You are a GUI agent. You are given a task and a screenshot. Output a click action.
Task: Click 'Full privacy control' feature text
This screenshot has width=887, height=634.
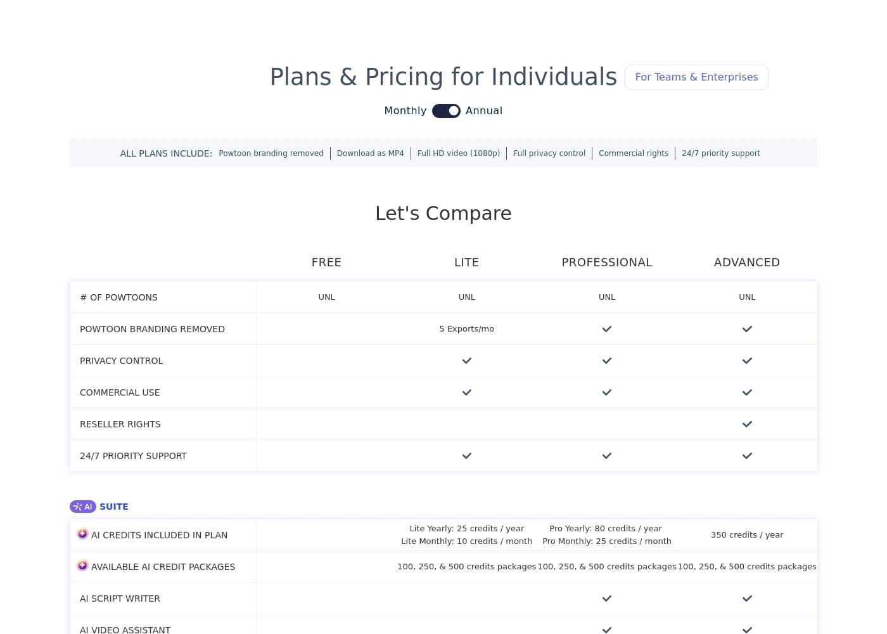pyautogui.click(x=549, y=153)
